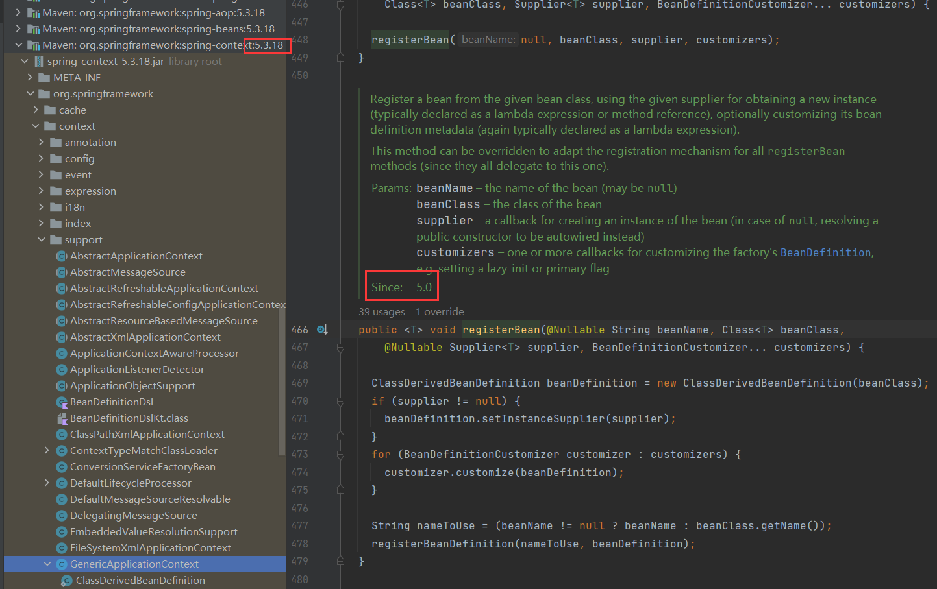Click the override gutter icon at line 466
The height and width of the screenshot is (589, 937).
[x=322, y=330]
